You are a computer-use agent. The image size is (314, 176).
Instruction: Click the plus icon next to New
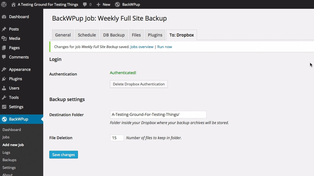pyautogui.click(x=98, y=4)
